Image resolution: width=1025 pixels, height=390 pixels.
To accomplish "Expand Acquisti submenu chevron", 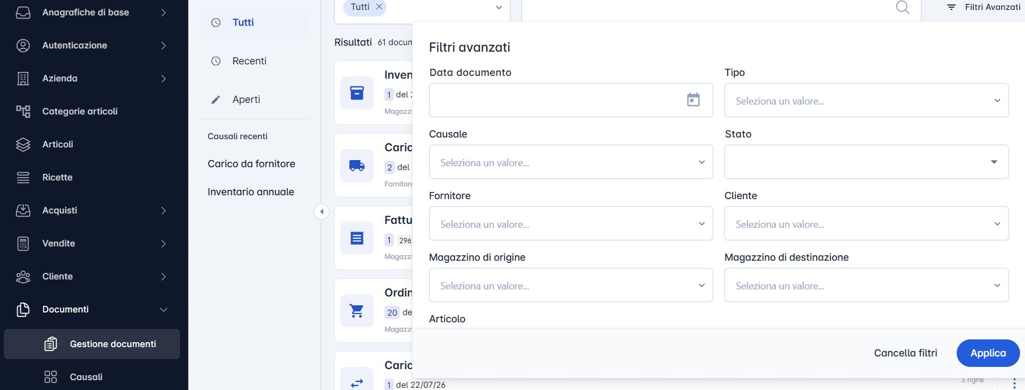I will pos(164,210).
